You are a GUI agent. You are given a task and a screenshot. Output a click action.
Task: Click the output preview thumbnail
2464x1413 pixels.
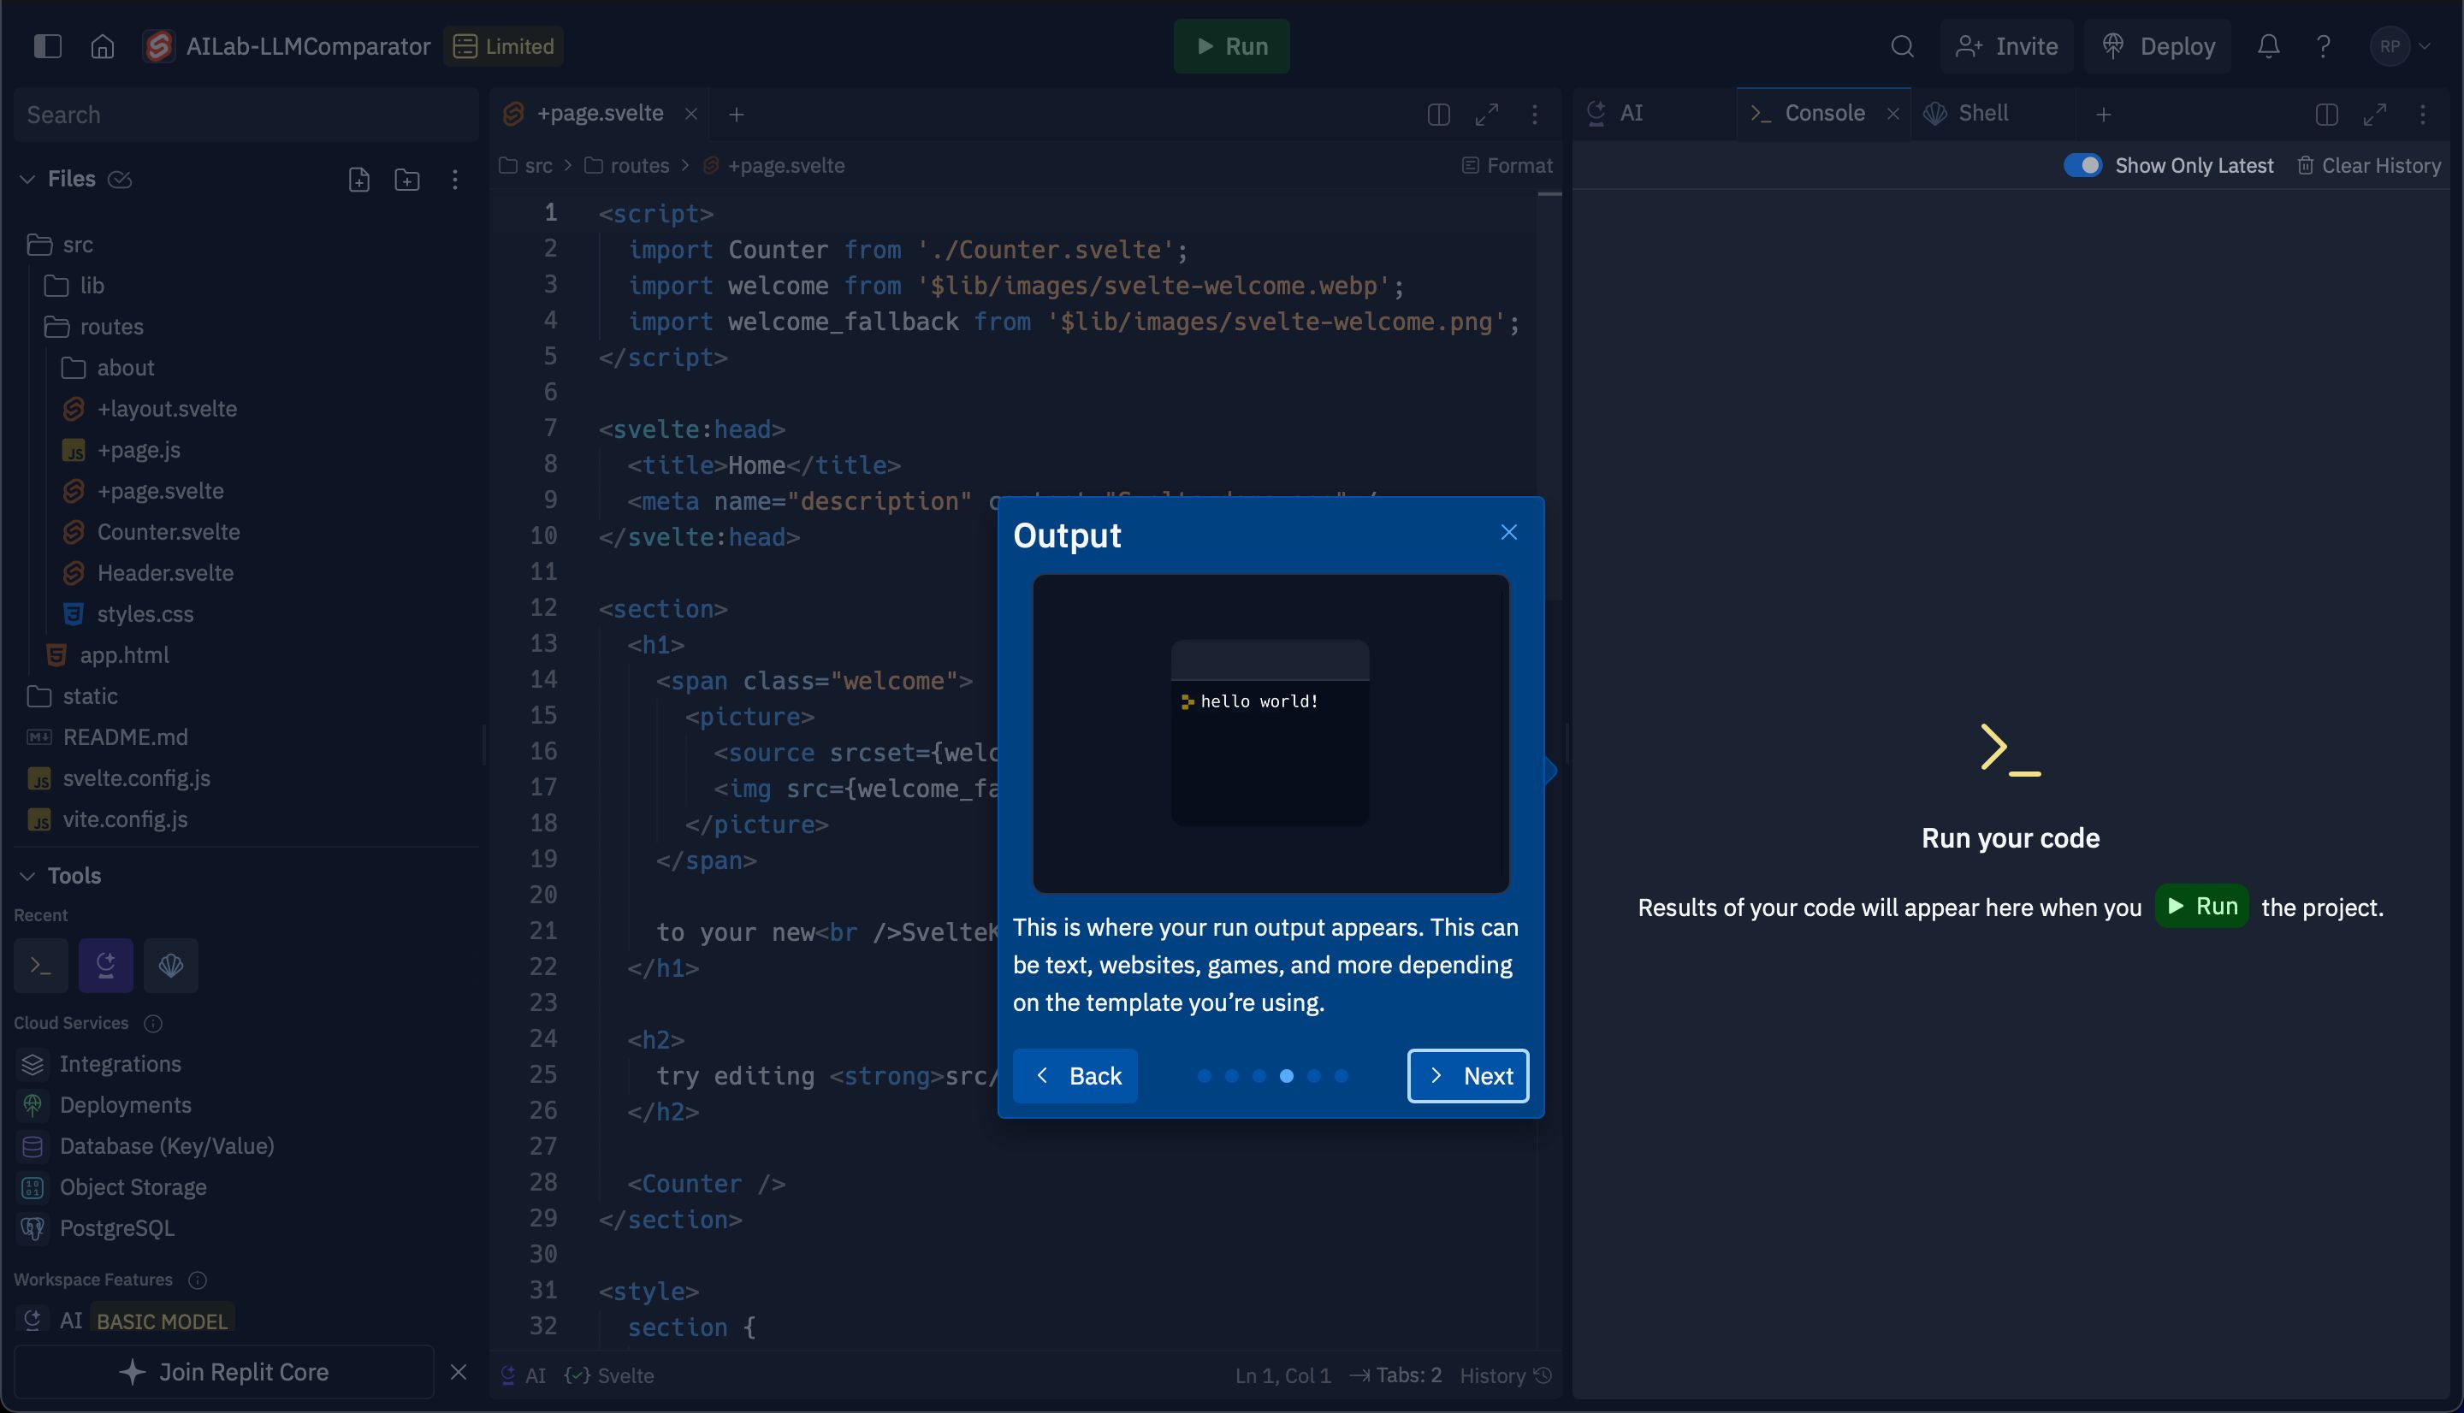pos(1270,733)
